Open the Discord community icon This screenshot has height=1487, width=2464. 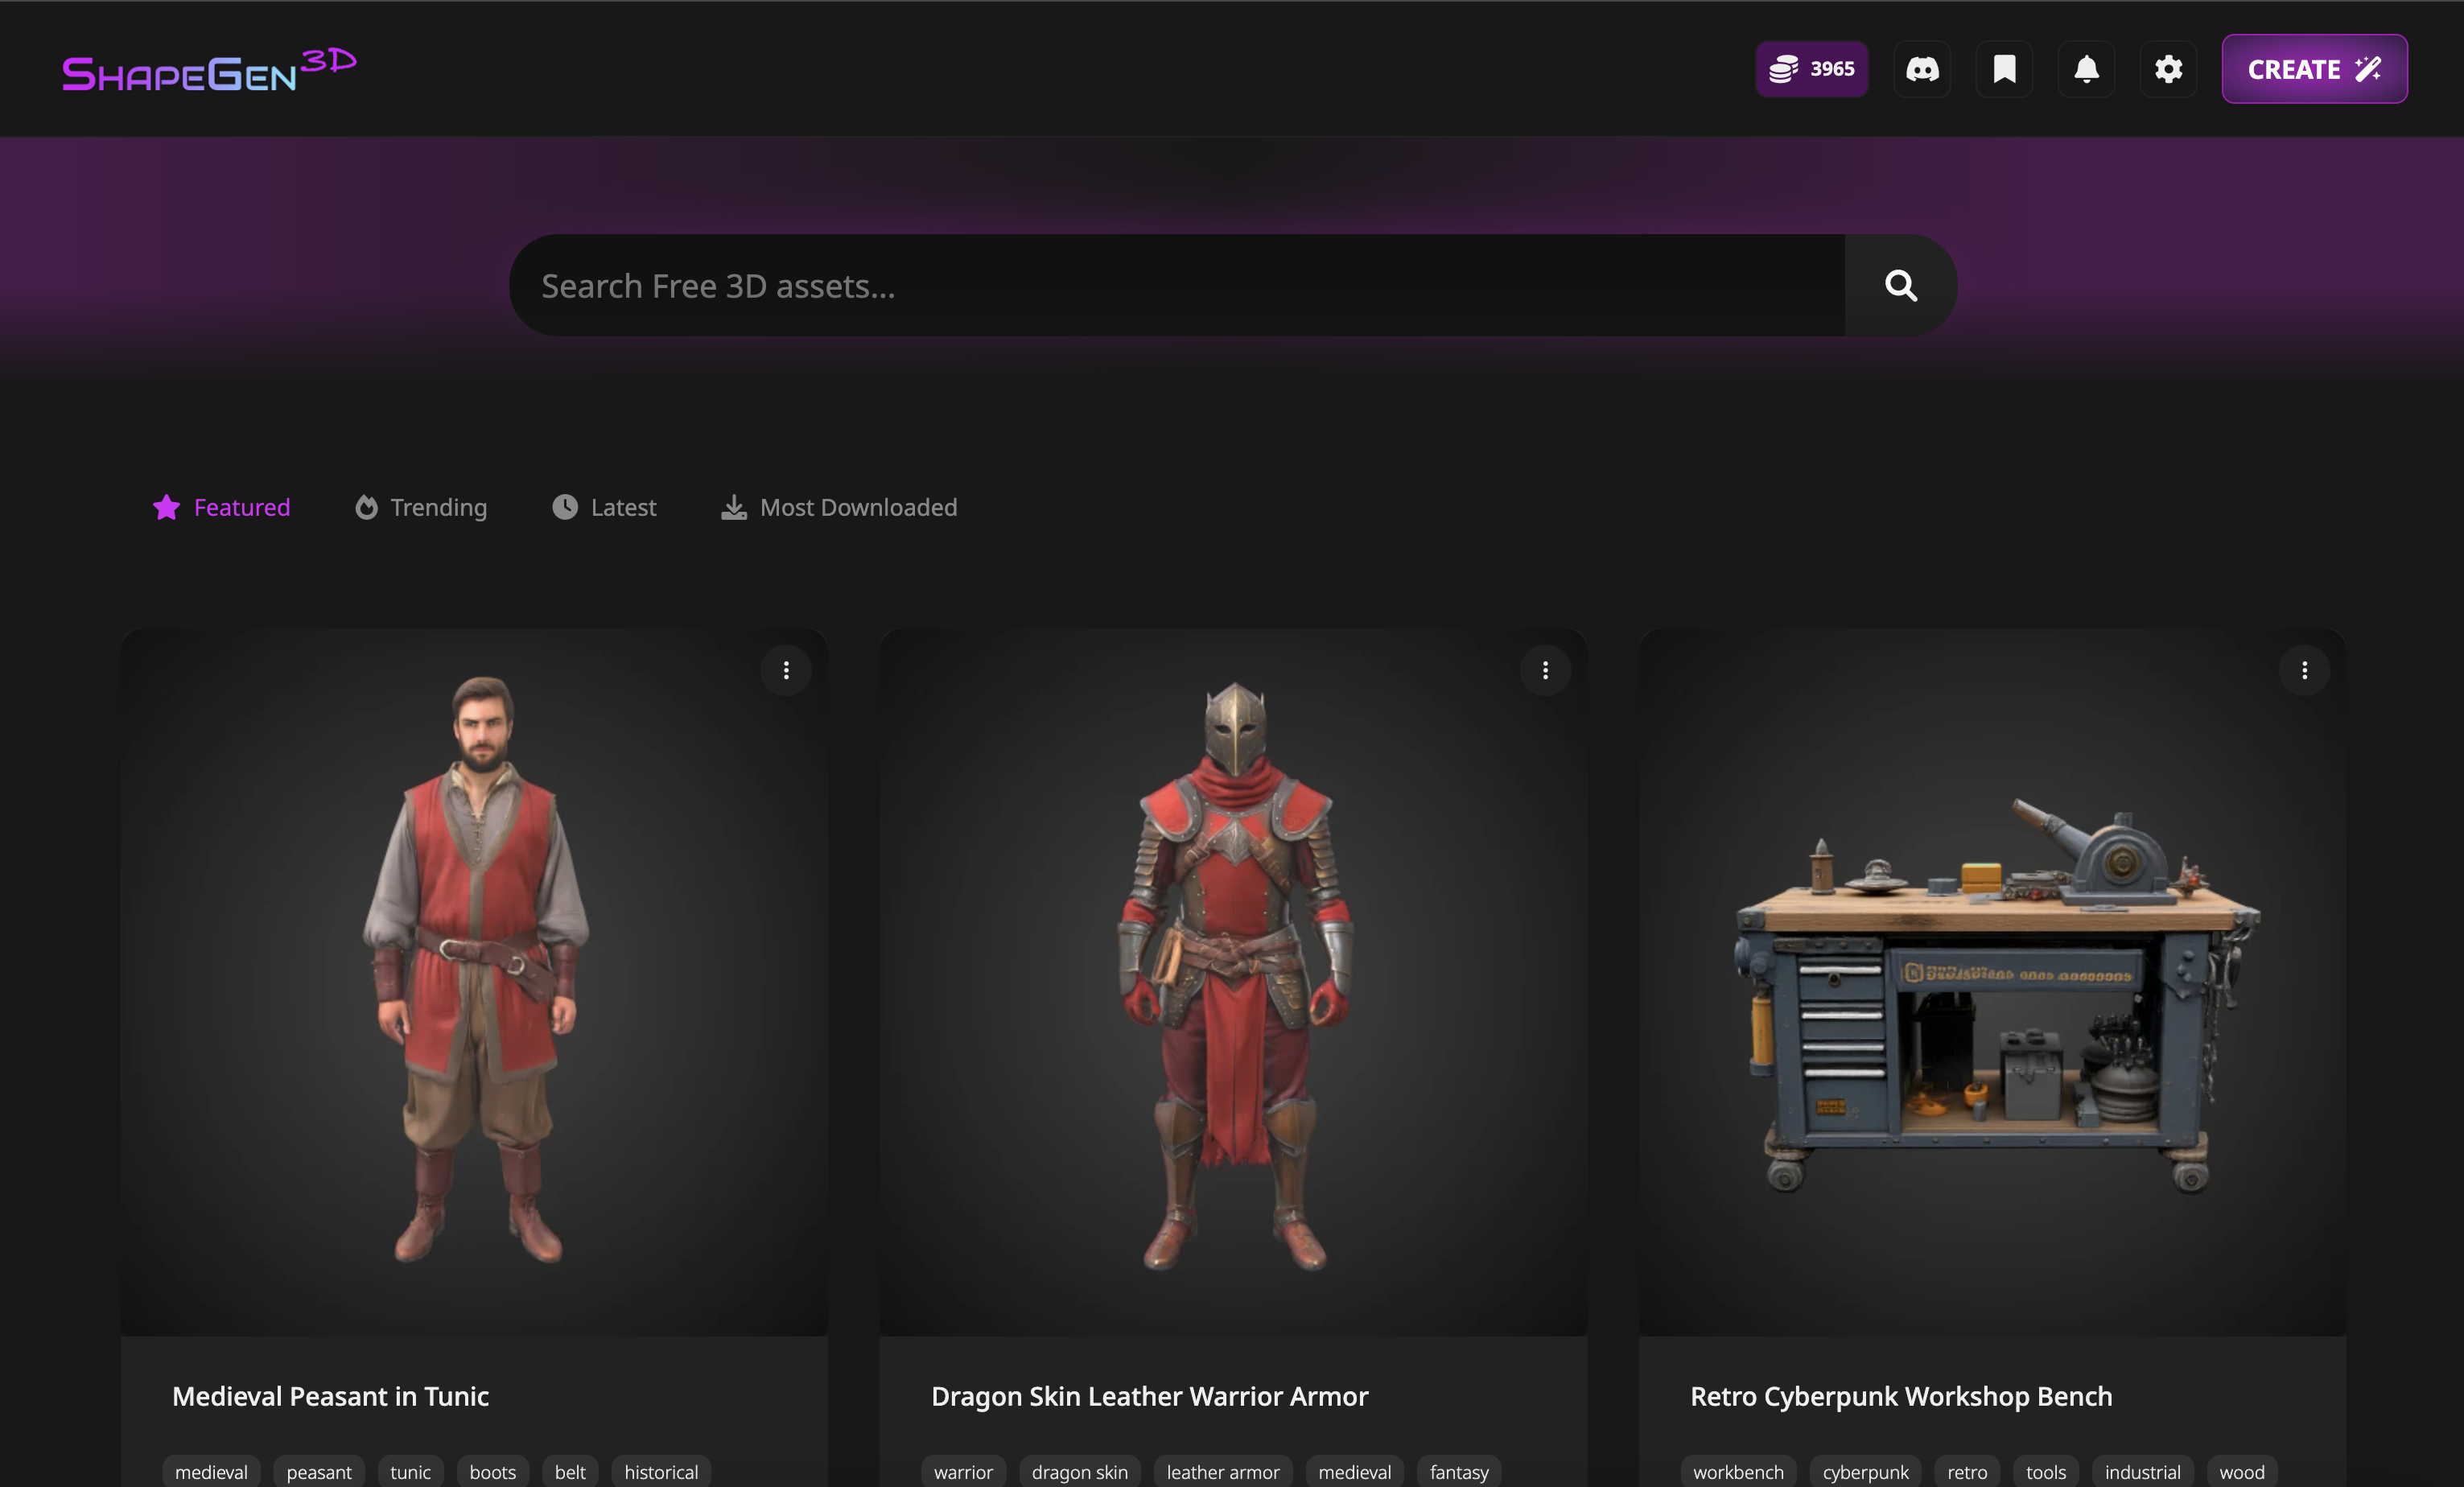point(1922,69)
